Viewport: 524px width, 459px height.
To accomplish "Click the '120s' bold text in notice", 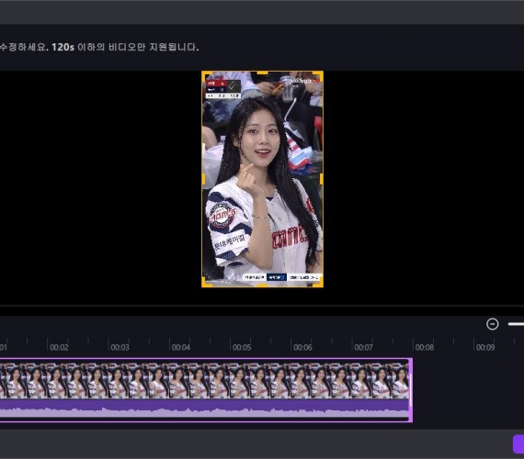I will [x=63, y=47].
